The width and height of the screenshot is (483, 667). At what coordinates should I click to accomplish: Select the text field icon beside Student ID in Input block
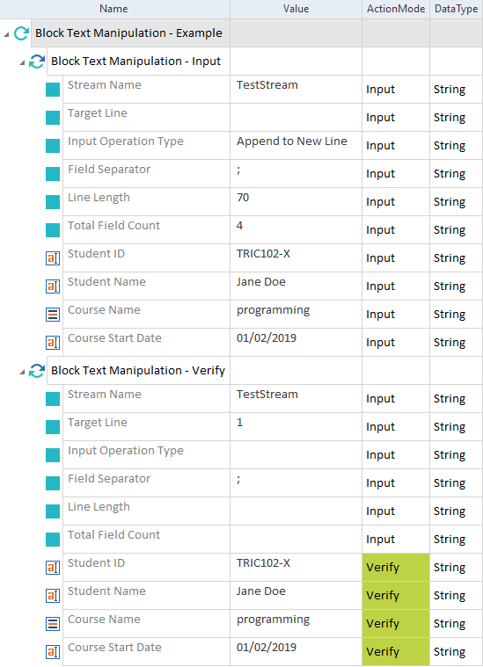tap(53, 258)
